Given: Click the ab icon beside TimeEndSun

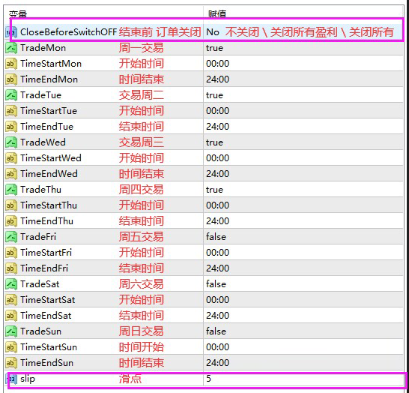Looking at the screenshot, I should click(x=11, y=363).
